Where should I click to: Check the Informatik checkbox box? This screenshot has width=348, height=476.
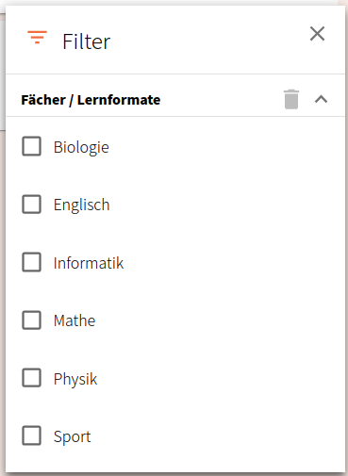31,262
